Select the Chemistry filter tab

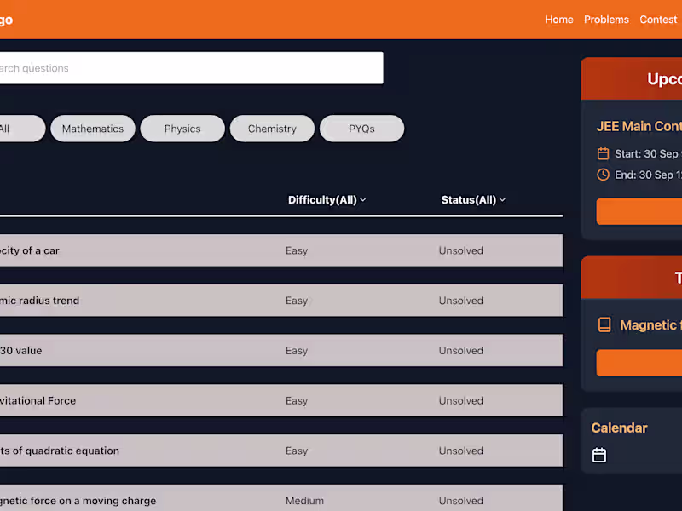tap(272, 129)
